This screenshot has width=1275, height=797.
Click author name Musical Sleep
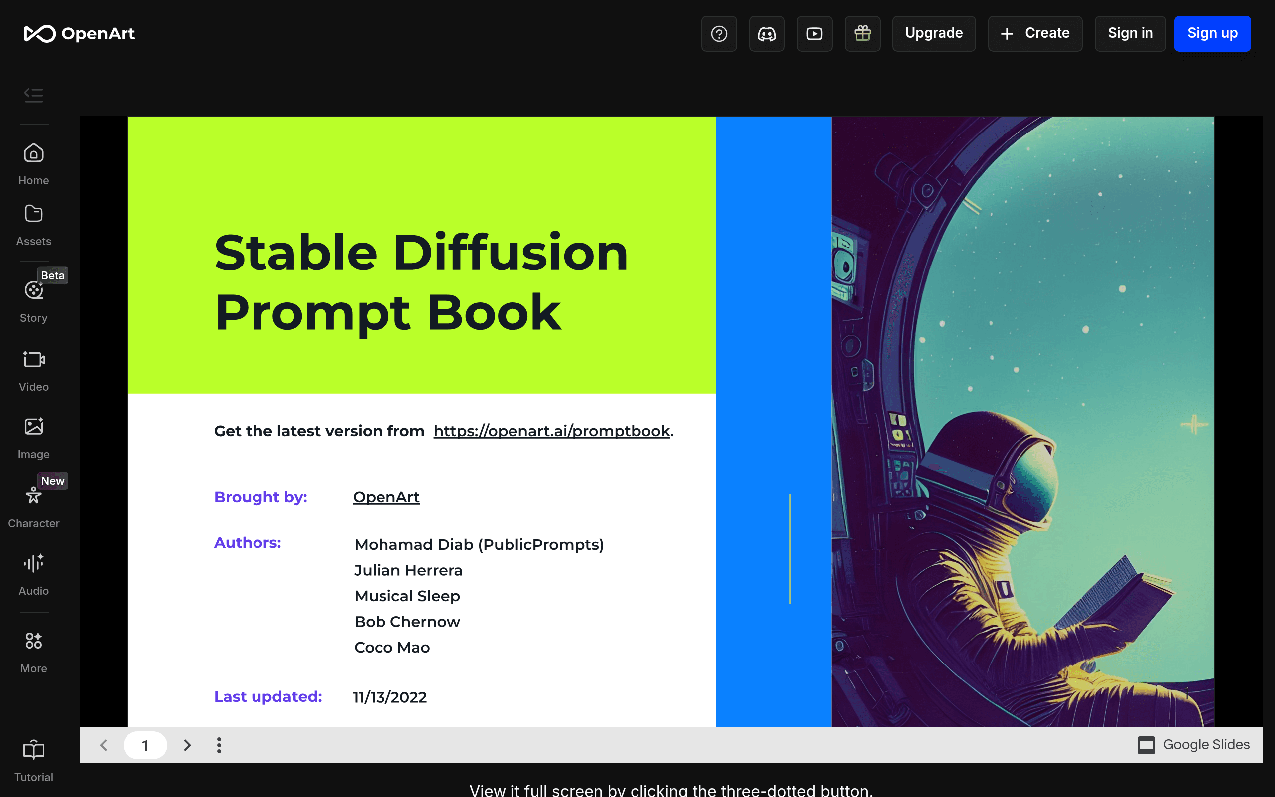(407, 596)
